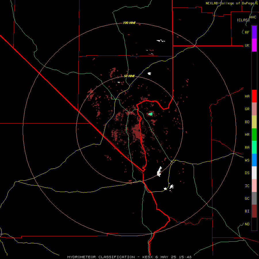Click the BI legend label
Viewport: 259px width, 259px height.
(247, 211)
